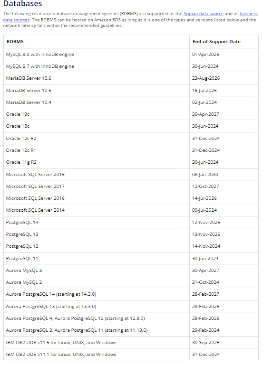Select the PostgreSQL 14 table cell

(x=97, y=222)
